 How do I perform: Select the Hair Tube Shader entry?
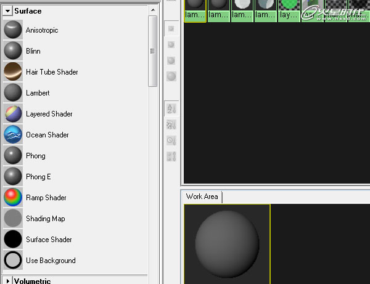(x=41, y=72)
